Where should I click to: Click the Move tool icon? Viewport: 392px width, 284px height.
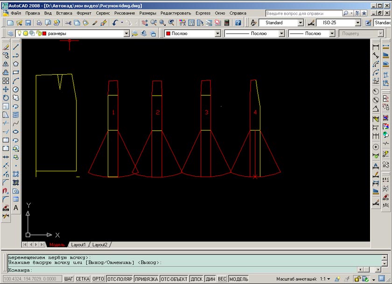6,89
